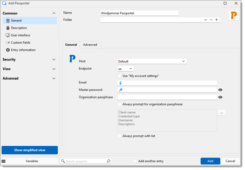Click the General hamburger list icon

tap(8, 21)
